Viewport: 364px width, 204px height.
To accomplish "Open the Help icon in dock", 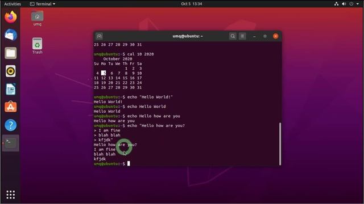I will coord(11,125).
